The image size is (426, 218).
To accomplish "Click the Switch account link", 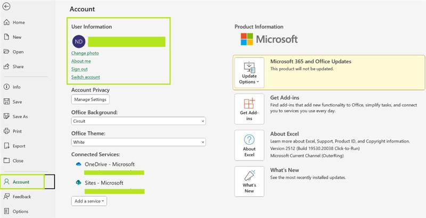I will click(x=86, y=77).
